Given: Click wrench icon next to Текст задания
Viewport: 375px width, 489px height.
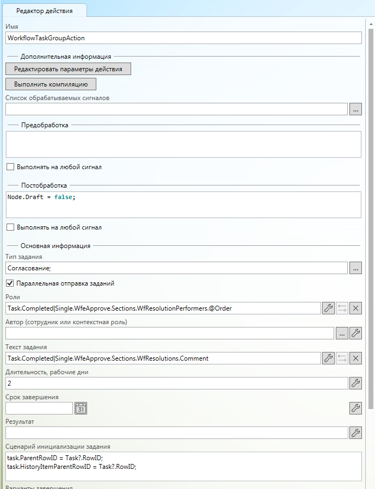Looking at the screenshot, I should (x=328, y=358).
